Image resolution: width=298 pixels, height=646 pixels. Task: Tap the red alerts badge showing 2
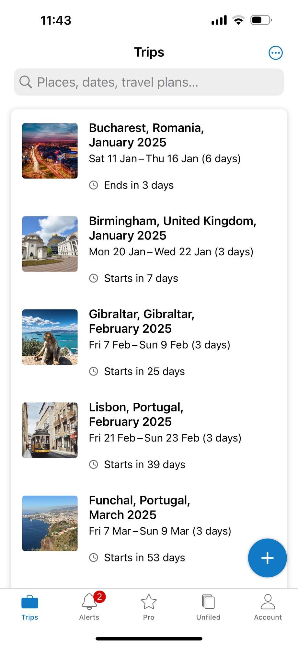[x=99, y=596]
